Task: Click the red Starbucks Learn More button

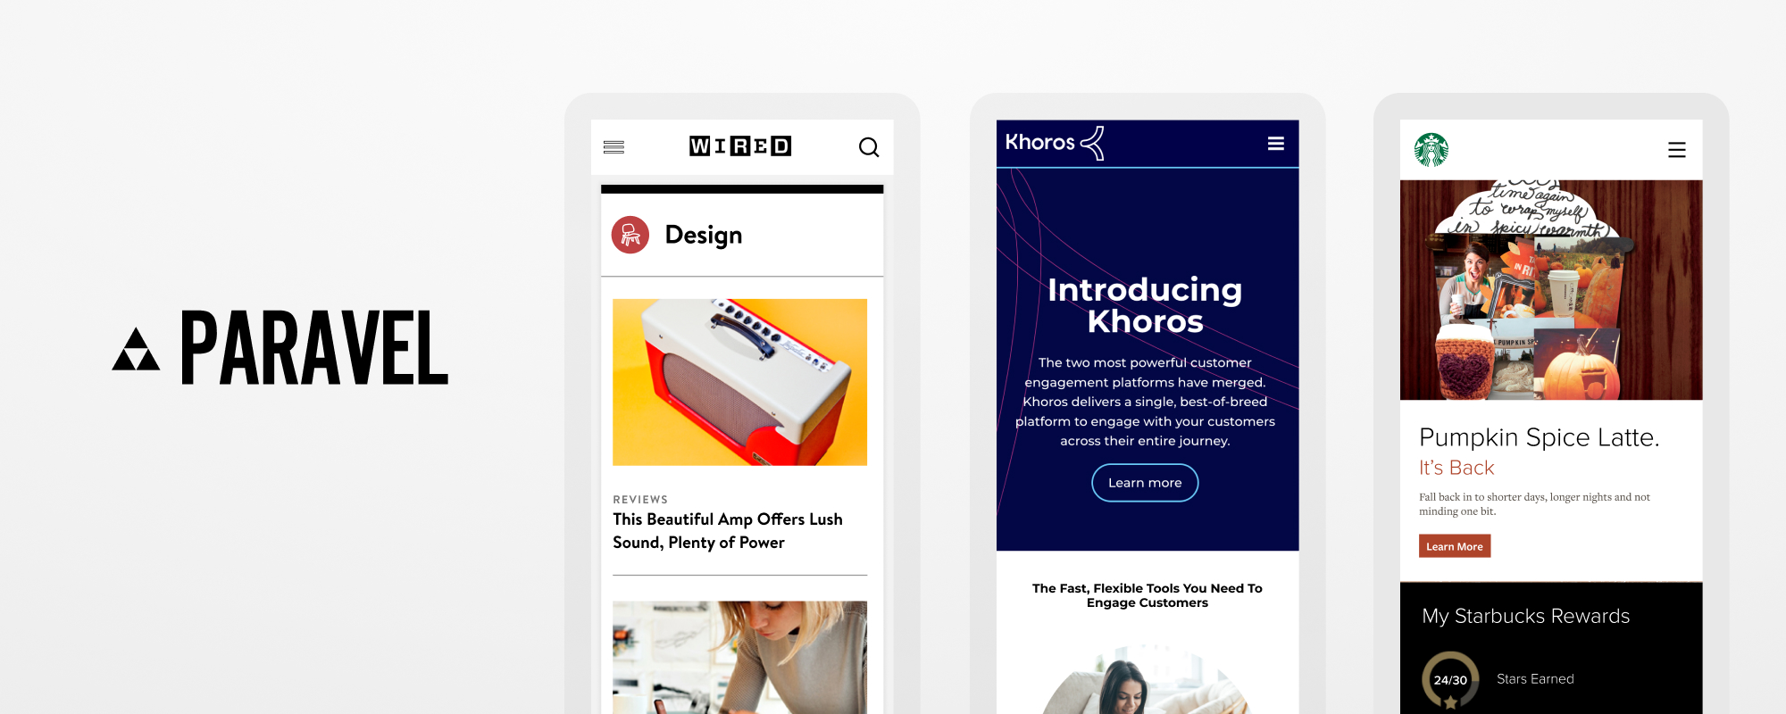Action: click(1455, 546)
